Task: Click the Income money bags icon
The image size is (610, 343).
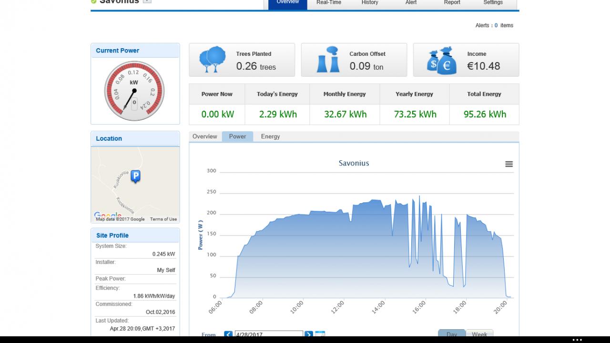Action: [x=441, y=60]
